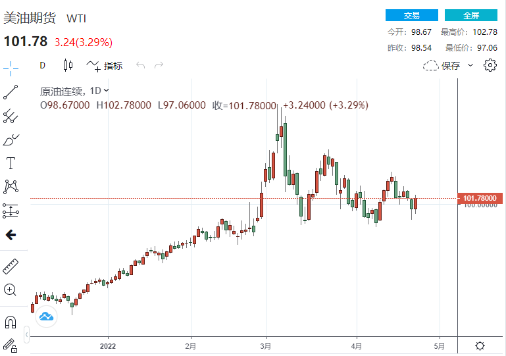Toggle magnet snap mode
Screen dimensions: 506x356
click(11, 322)
